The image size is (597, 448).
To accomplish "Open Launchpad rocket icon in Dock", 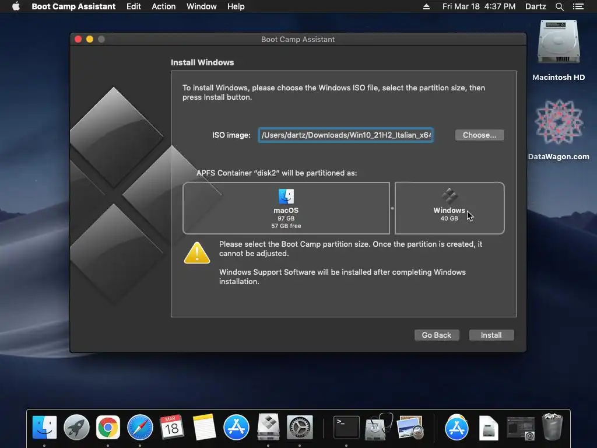I will pos(76,427).
